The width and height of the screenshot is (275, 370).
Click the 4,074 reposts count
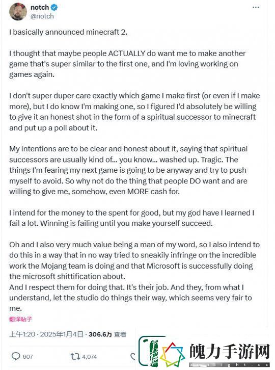click(90, 357)
